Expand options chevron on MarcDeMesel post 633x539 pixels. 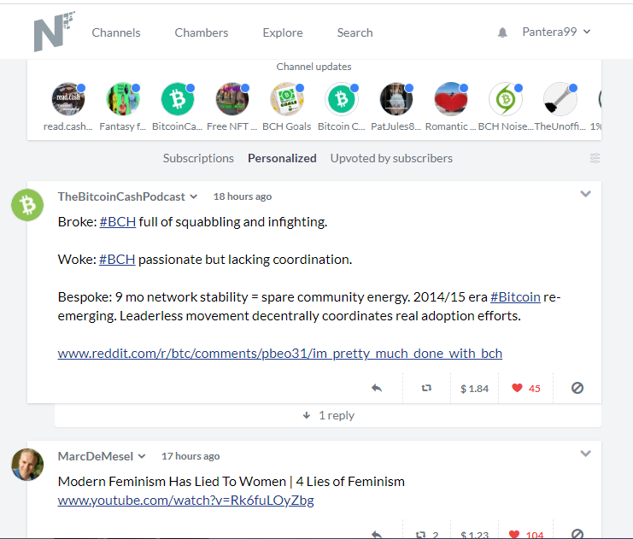(585, 454)
